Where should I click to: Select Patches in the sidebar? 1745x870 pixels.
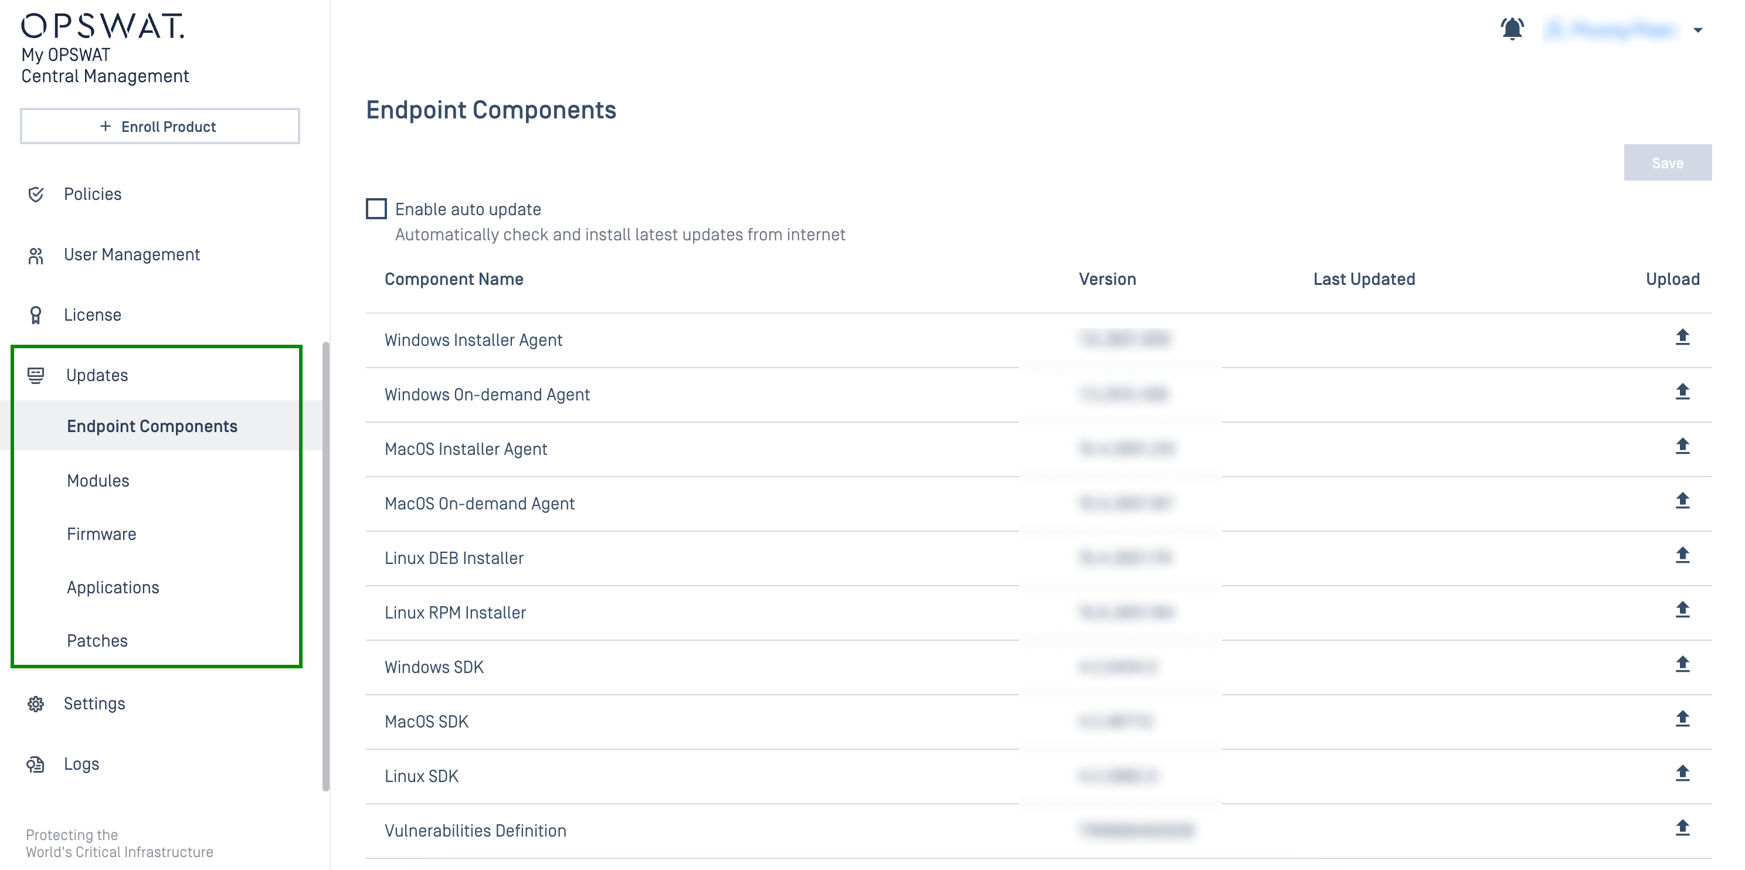pos(97,641)
